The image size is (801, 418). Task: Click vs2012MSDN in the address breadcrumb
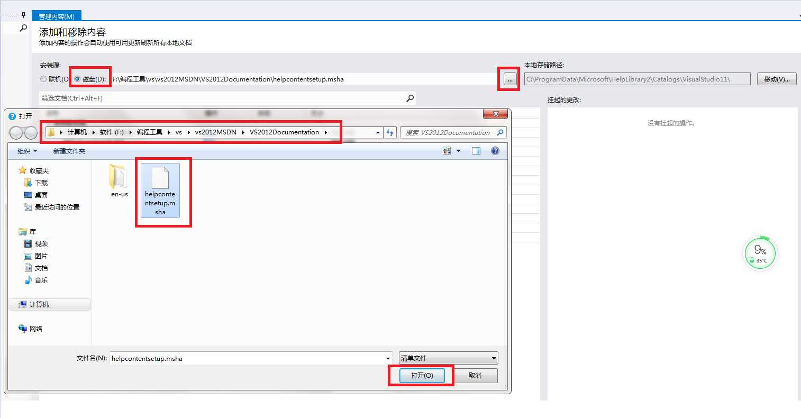pos(215,132)
